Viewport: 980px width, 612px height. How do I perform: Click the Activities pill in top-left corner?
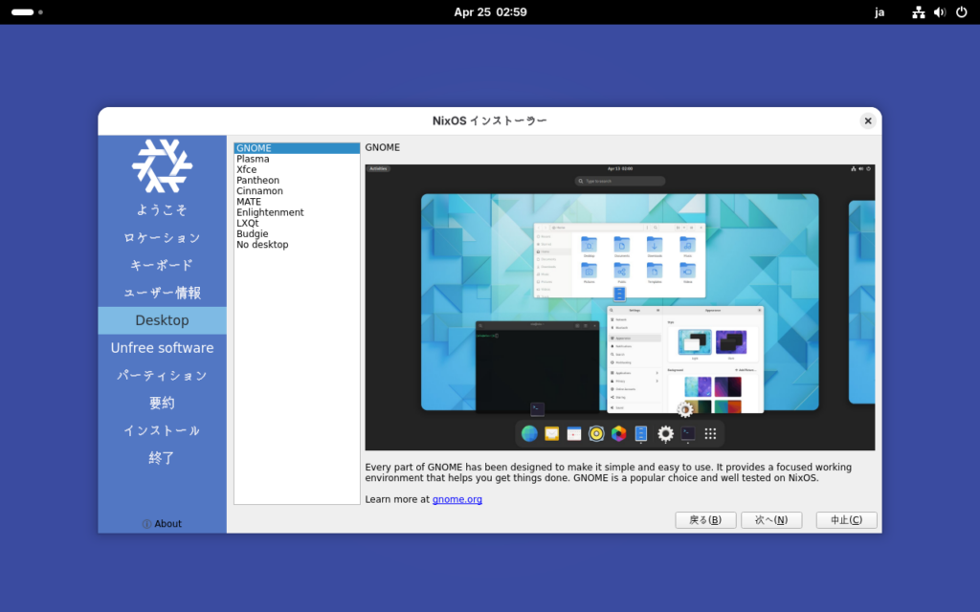[23, 12]
